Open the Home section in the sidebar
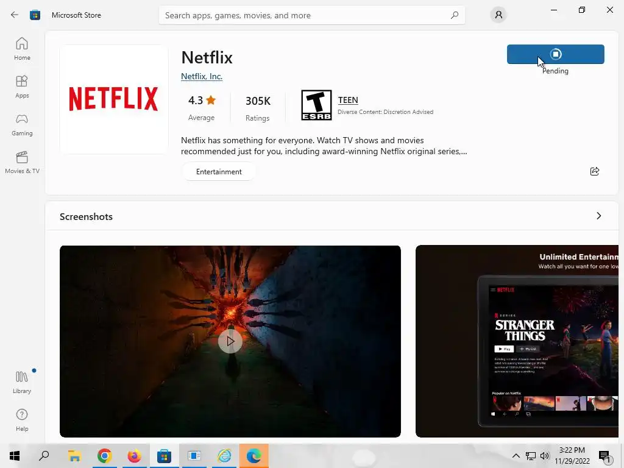Image resolution: width=624 pixels, height=468 pixels. tap(22, 49)
